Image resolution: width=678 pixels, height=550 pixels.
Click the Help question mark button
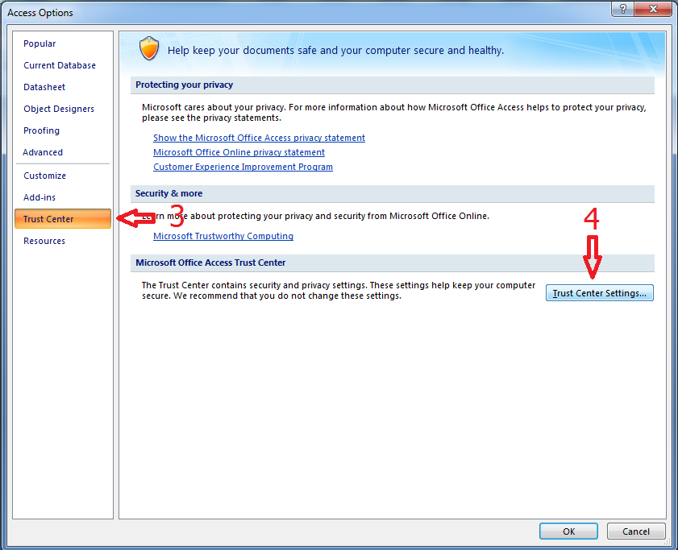[622, 9]
